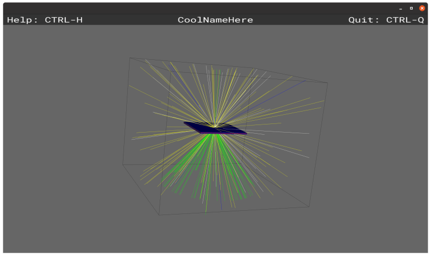Screen dimensions: 431x256
Task: Click the 'CoolNameHere' title text
Action: (215, 20)
